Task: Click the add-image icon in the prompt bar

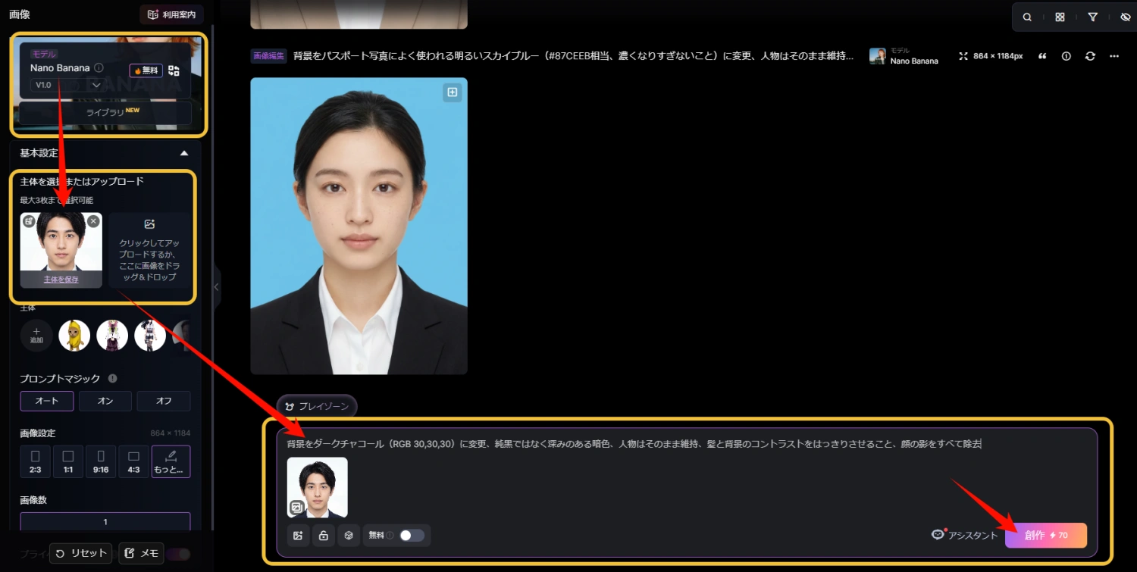Action: (x=297, y=535)
